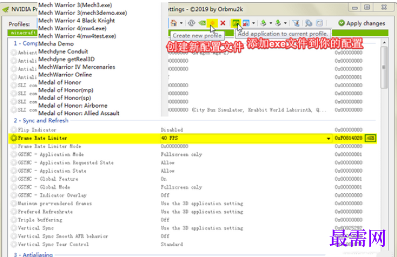Select Mecha Demo in the profile list
The width and height of the screenshot is (397, 257).
(56, 44)
